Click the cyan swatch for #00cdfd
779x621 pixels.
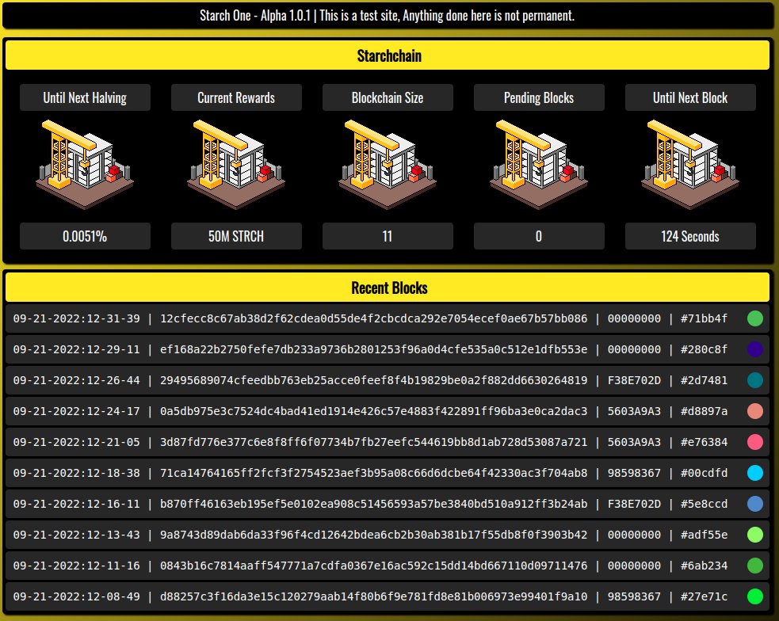pos(755,473)
